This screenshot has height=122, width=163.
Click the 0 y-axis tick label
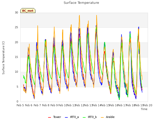click(x=17, y=102)
